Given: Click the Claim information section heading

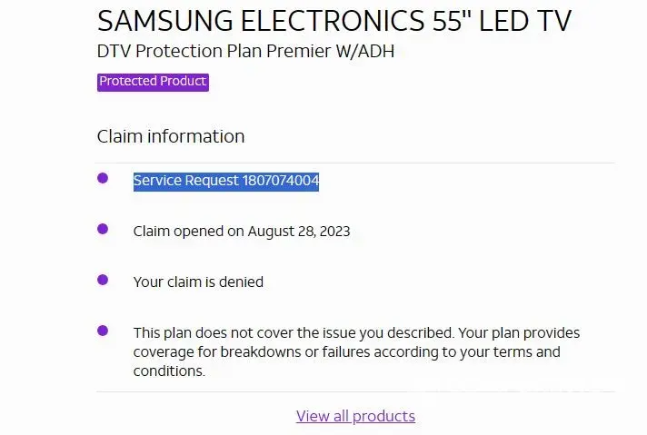Looking at the screenshot, I should 171,136.
